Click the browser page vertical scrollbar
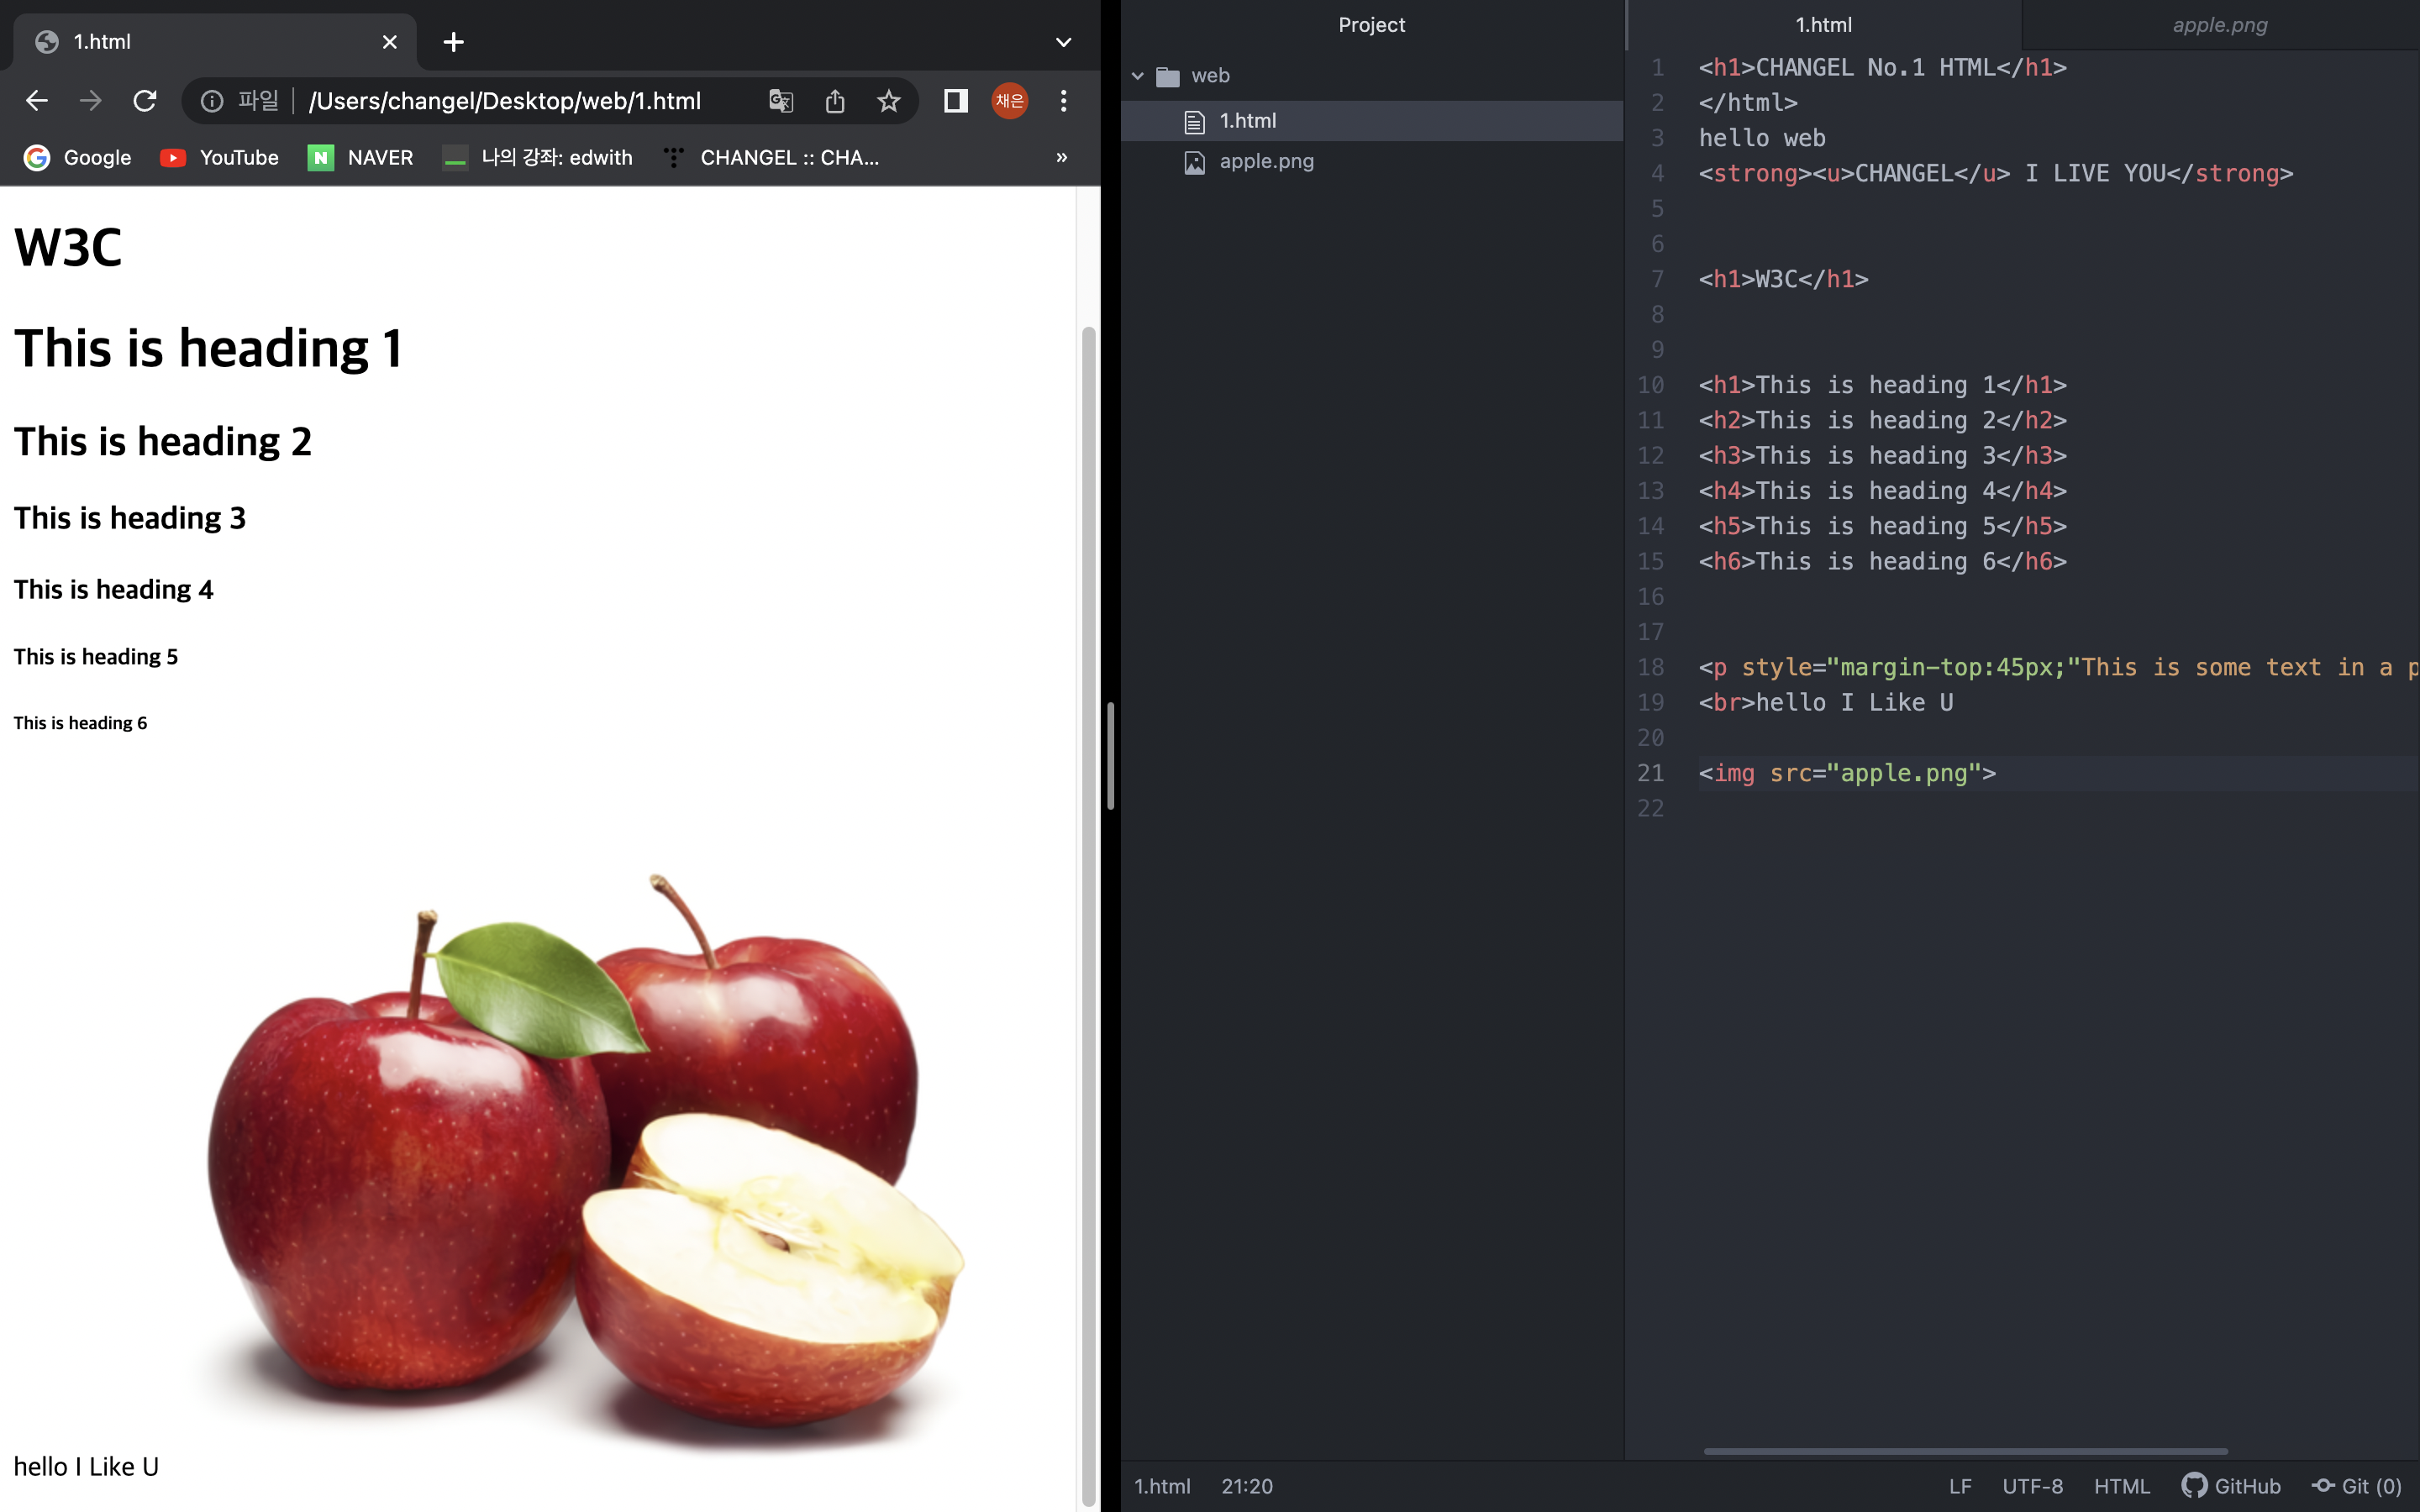 [1088, 915]
